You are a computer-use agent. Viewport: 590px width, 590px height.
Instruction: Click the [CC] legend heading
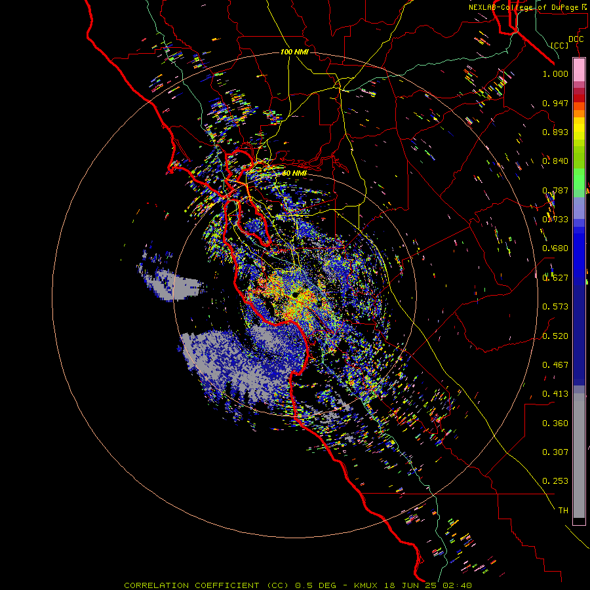pos(559,45)
